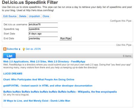The image size is (134, 110).
Task: Switch to the List tab
Action: [10, 56]
